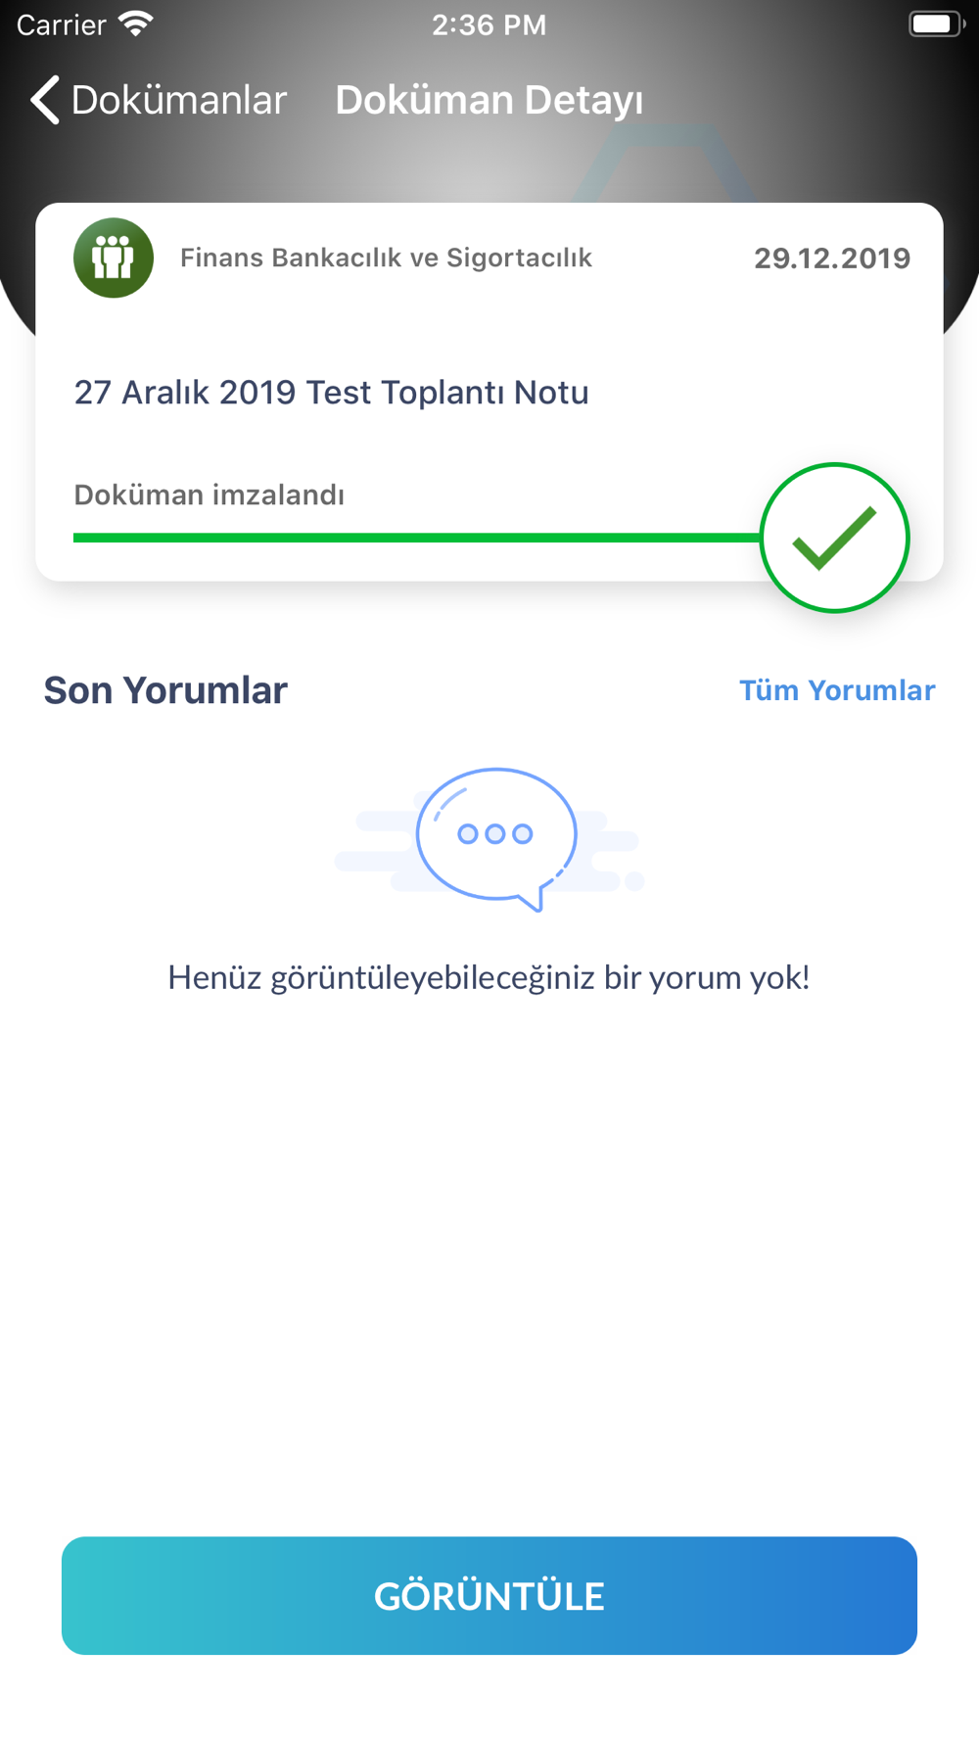
Task: Click the Doküman imzalandı status text
Action: (x=210, y=495)
